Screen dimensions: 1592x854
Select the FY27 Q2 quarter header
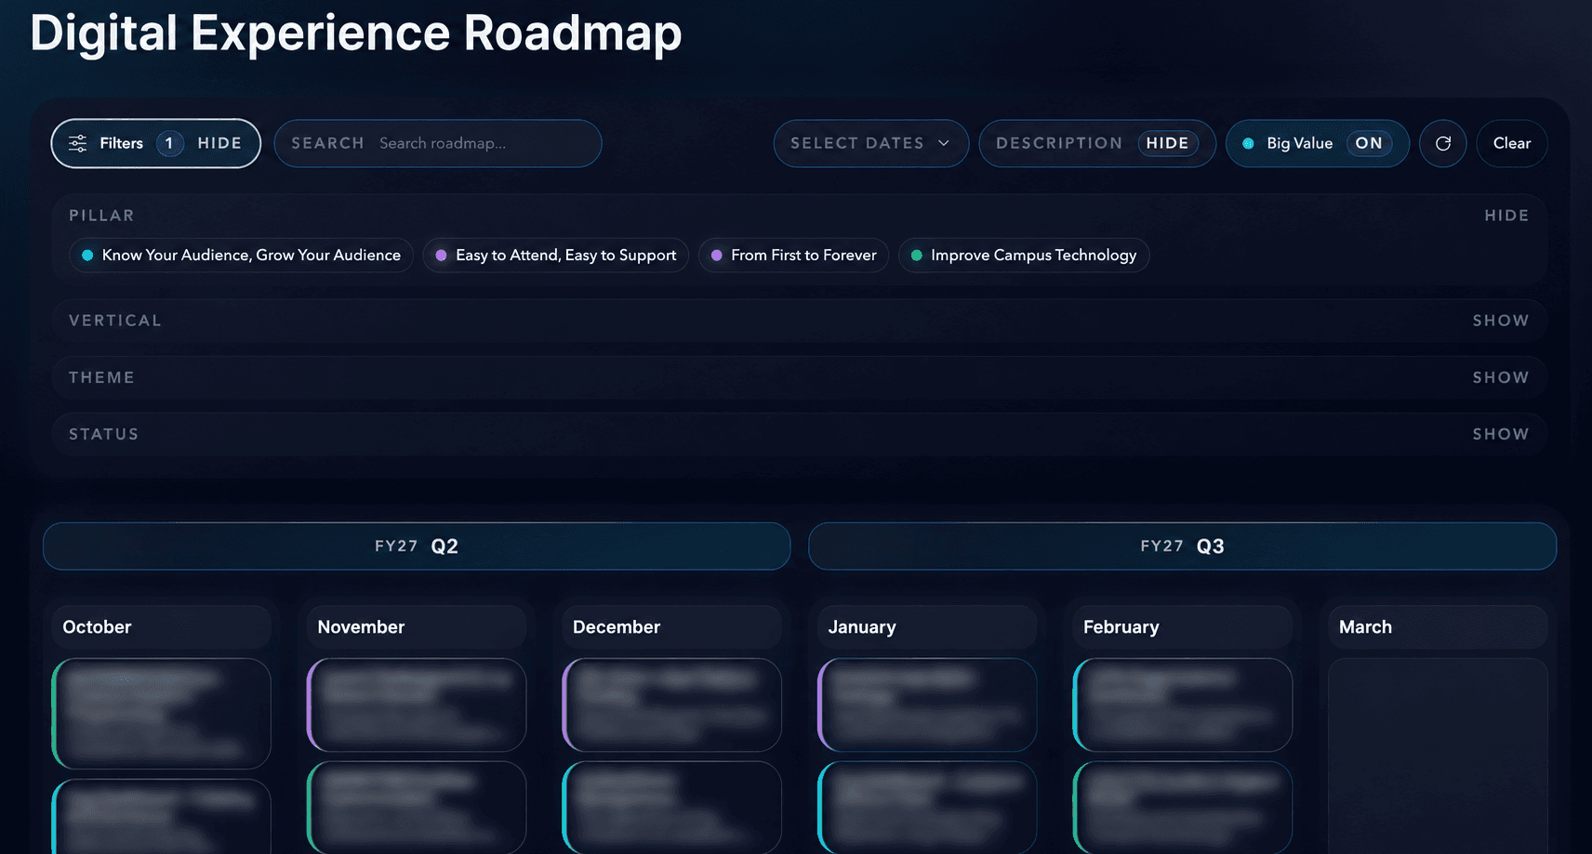(417, 546)
